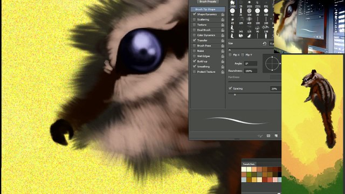
Task: Click the Angle input field
Action: [251, 64]
